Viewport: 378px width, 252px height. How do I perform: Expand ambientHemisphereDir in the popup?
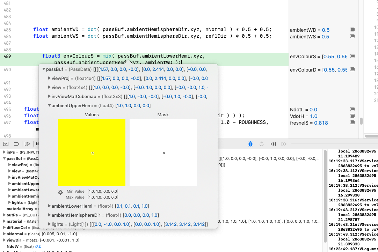click(x=49, y=215)
